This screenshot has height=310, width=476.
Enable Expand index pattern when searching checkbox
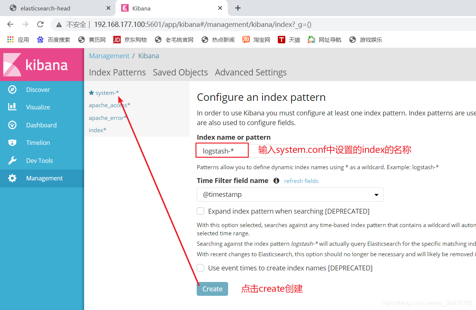pyautogui.click(x=201, y=211)
